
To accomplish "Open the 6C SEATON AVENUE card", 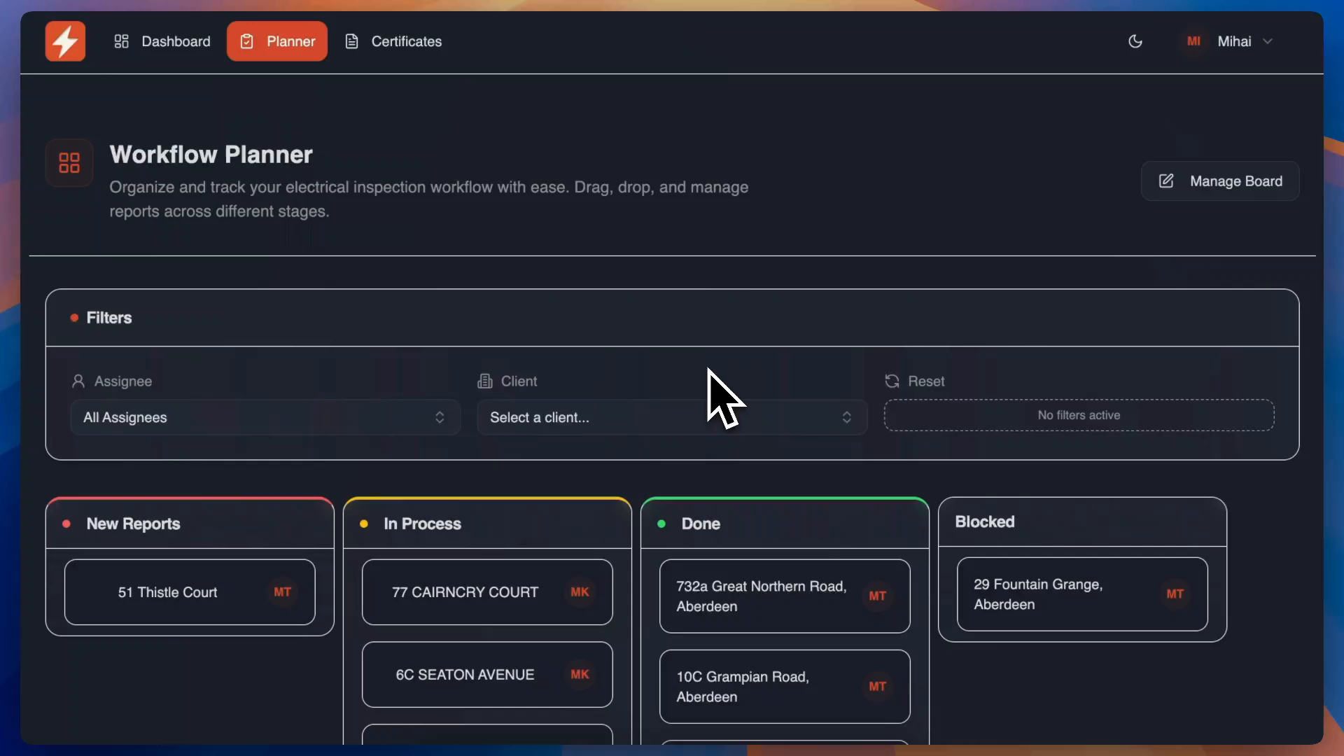I will click(x=487, y=675).
